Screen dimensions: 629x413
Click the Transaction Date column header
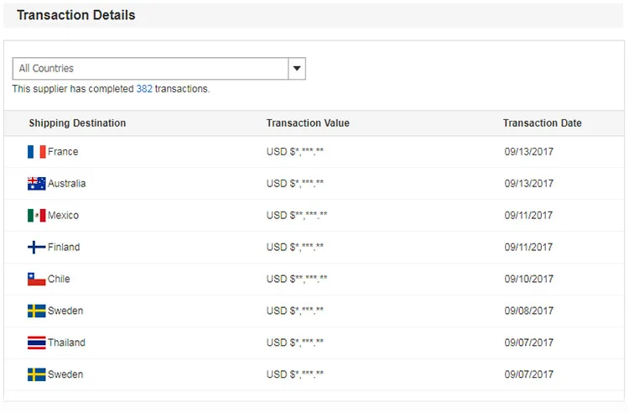point(542,123)
